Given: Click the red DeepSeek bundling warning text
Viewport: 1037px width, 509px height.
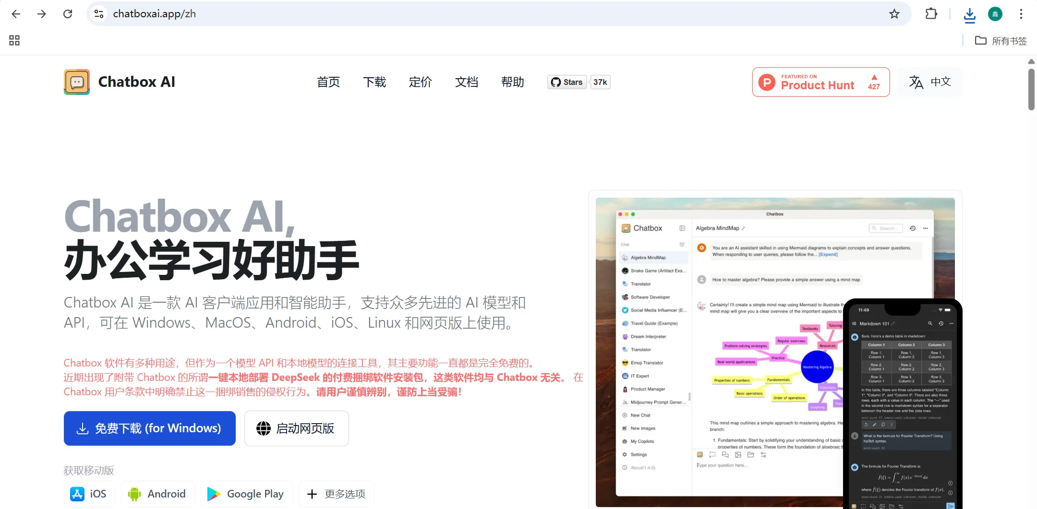Looking at the screenshot, I should (x=324, y=378).
